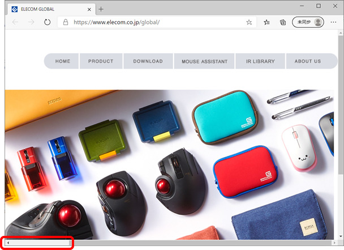Open the PRODUCT menu item

pos(101,61)
